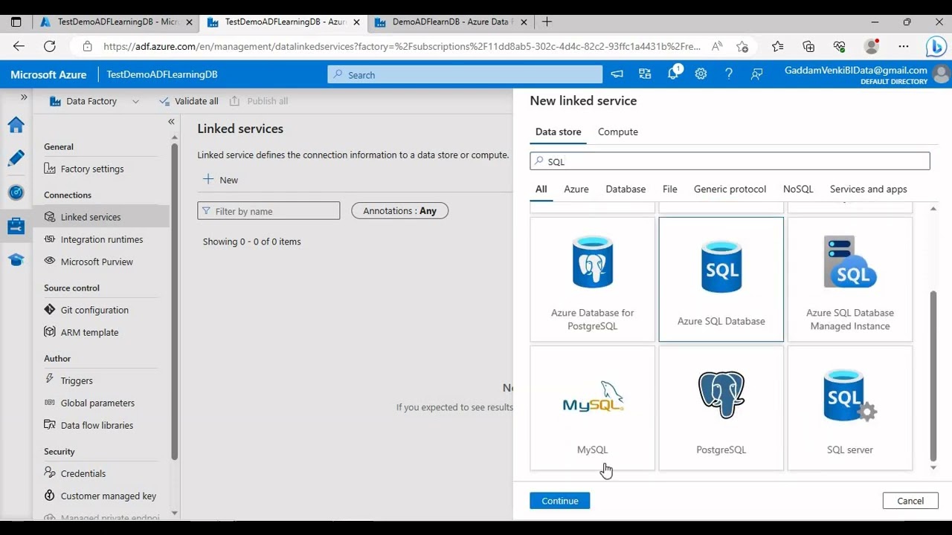This screenshot has height=535, width=952.
Task: Open the Manage toolbox icon in left rail
Action: point(16,226)
